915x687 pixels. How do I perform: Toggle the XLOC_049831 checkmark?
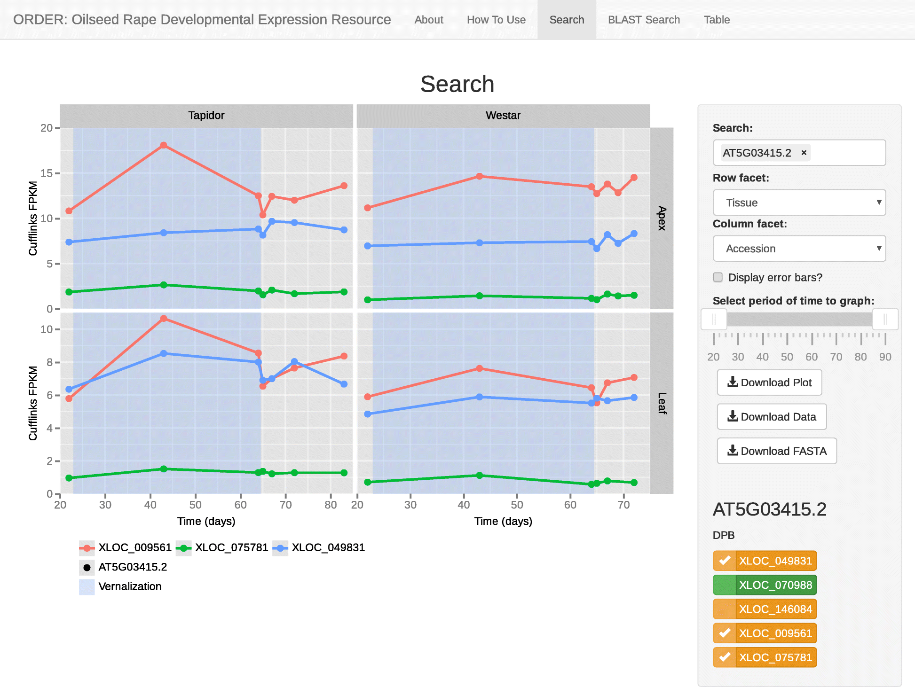725,560
